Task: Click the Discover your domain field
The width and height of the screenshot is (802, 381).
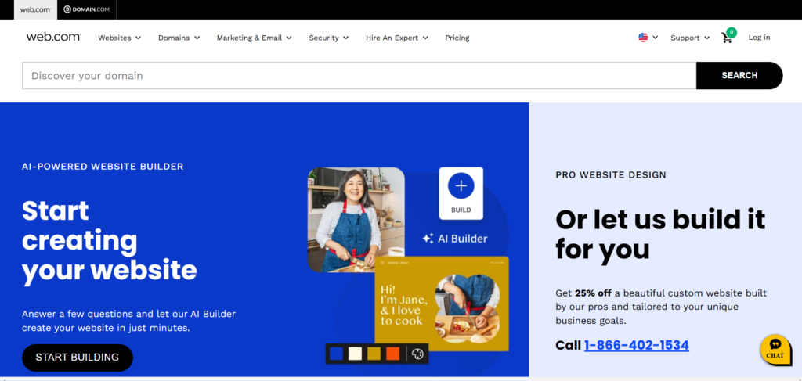Action: click(359, 76)
